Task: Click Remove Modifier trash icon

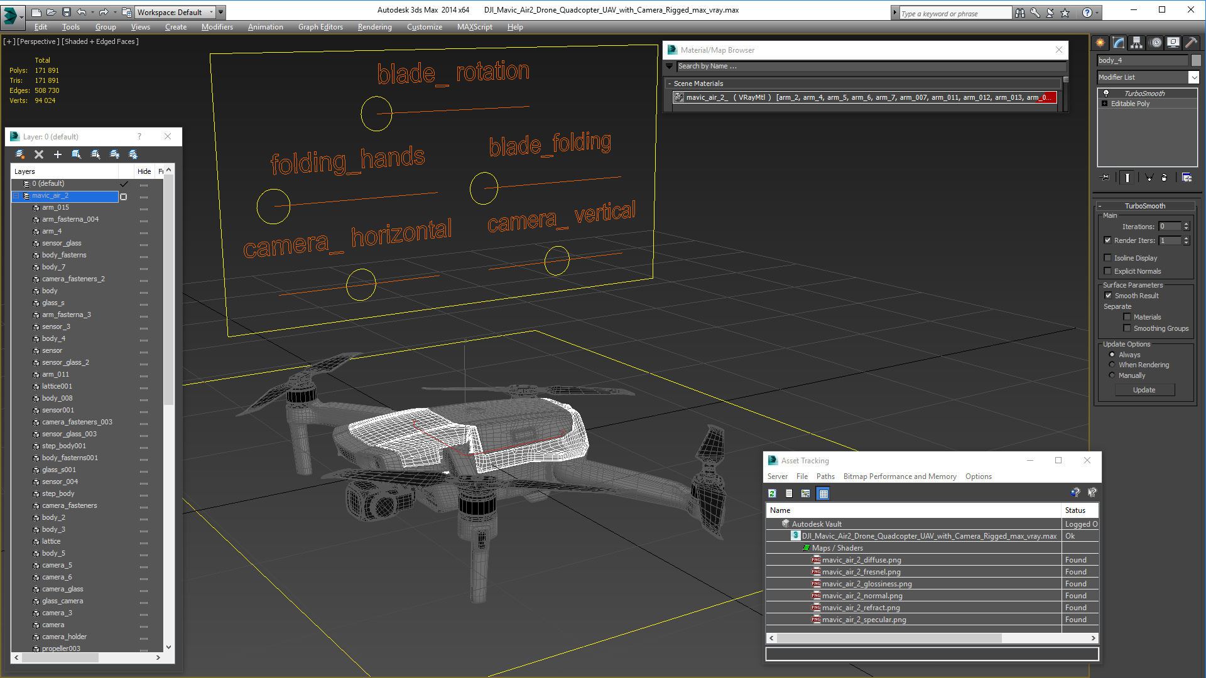Action: click(1164, 178)
